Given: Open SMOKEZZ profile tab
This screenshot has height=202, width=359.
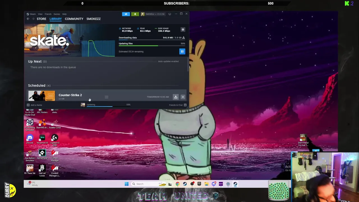Looking at the screenshot, I should coord(93,19).
